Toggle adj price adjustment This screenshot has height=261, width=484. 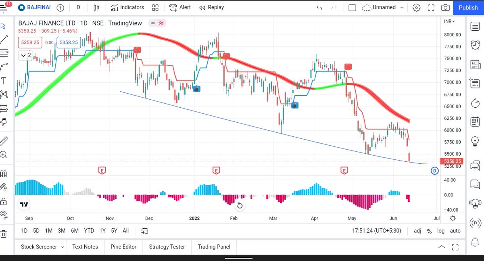pyautogui.click(x=417, y=231)
